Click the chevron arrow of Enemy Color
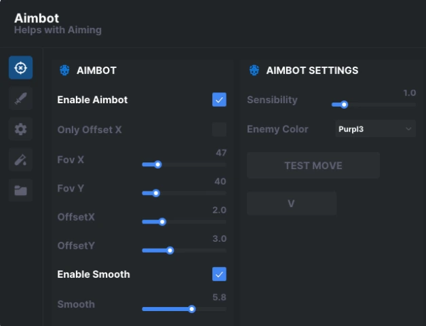This screenshot has height=326, width=426. pyautogui.click(x=408, y=129)
